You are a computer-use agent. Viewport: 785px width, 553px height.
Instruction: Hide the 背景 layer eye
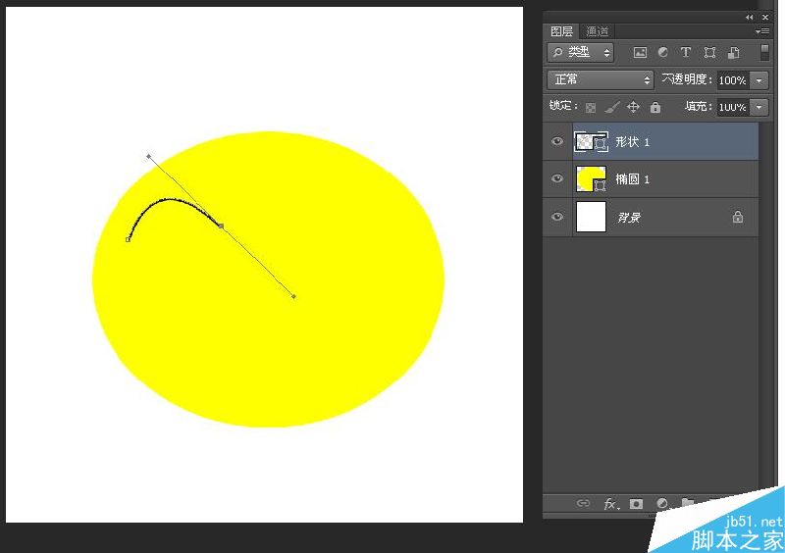coord(557,217)
